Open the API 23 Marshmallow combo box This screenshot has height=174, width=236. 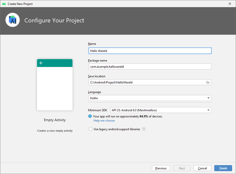pyautogui.click(x=161, y=110)
